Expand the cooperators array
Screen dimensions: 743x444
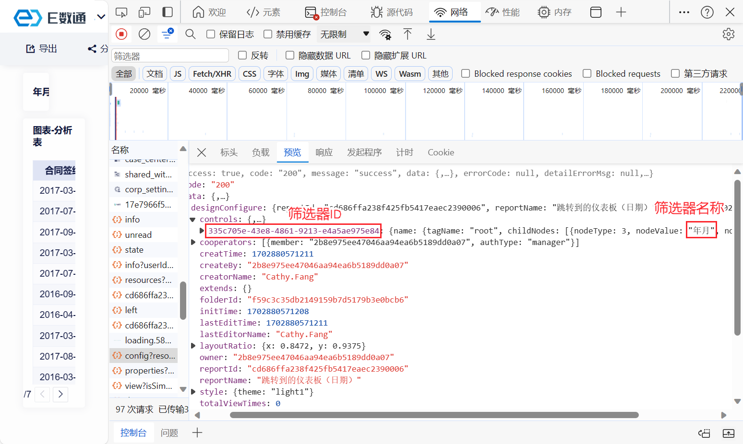pos(193,242)
